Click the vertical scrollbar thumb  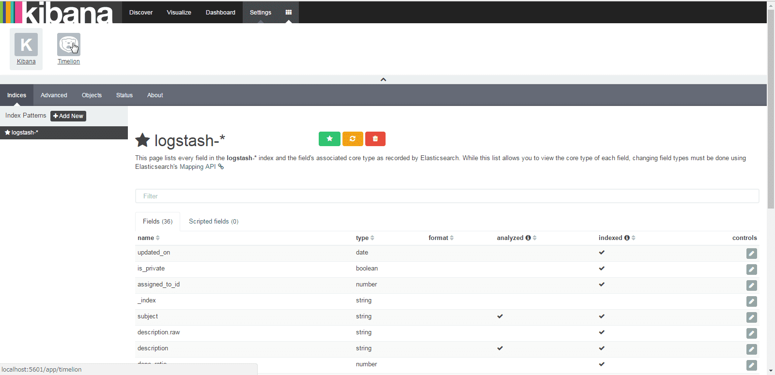tap(771, 109)
